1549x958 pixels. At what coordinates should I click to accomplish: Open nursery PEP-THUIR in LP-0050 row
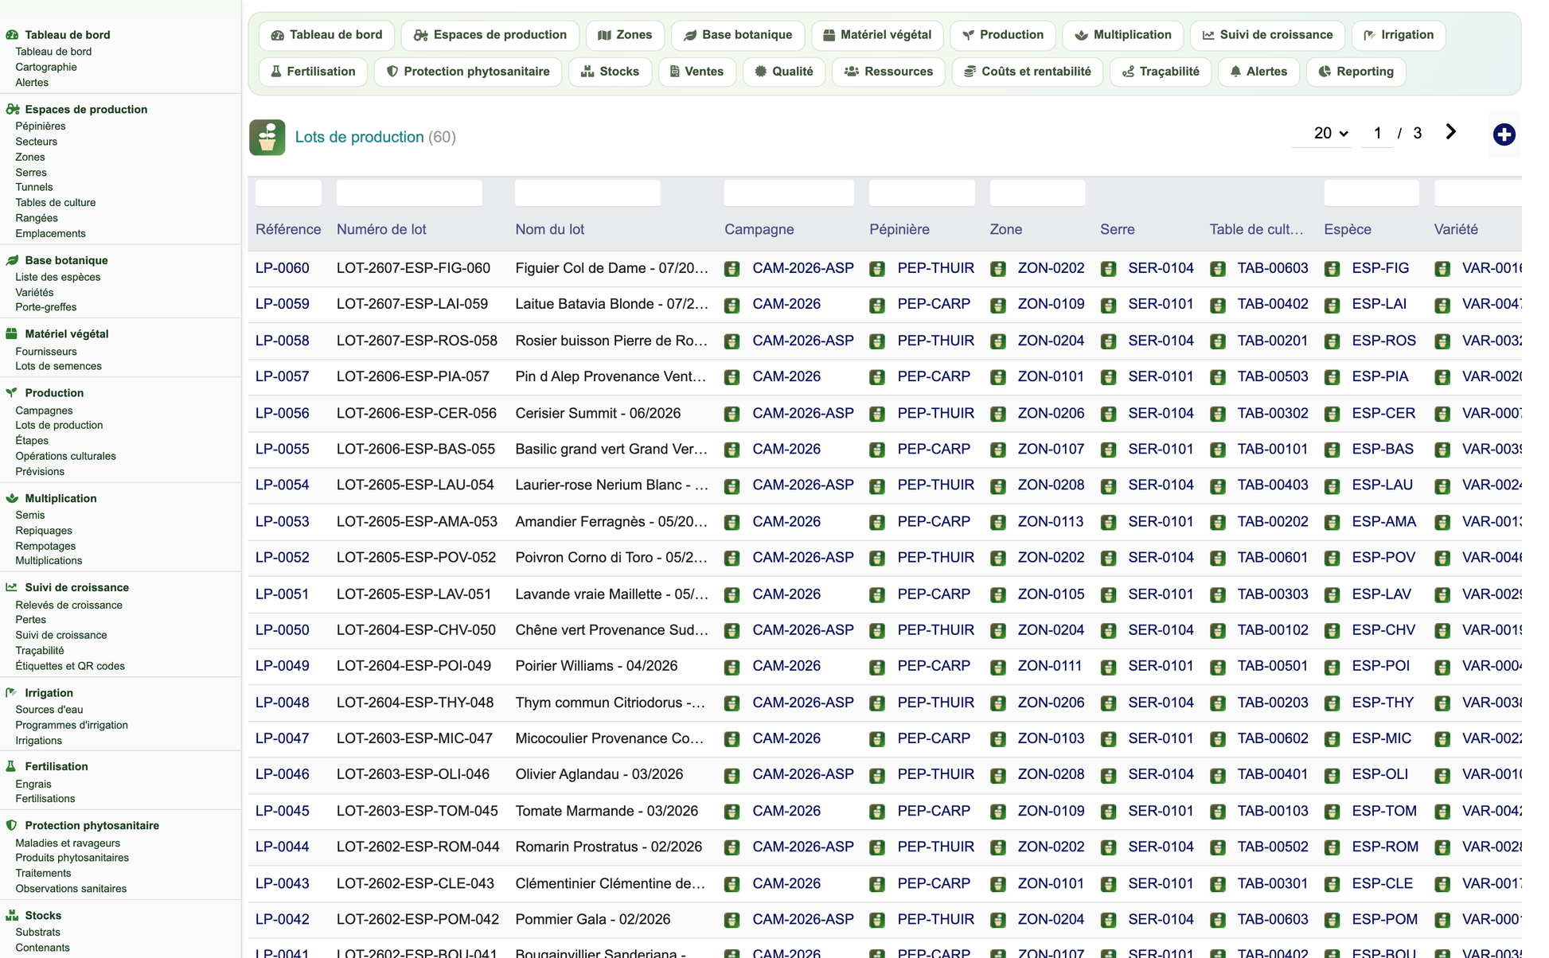(x=935, y=629)
